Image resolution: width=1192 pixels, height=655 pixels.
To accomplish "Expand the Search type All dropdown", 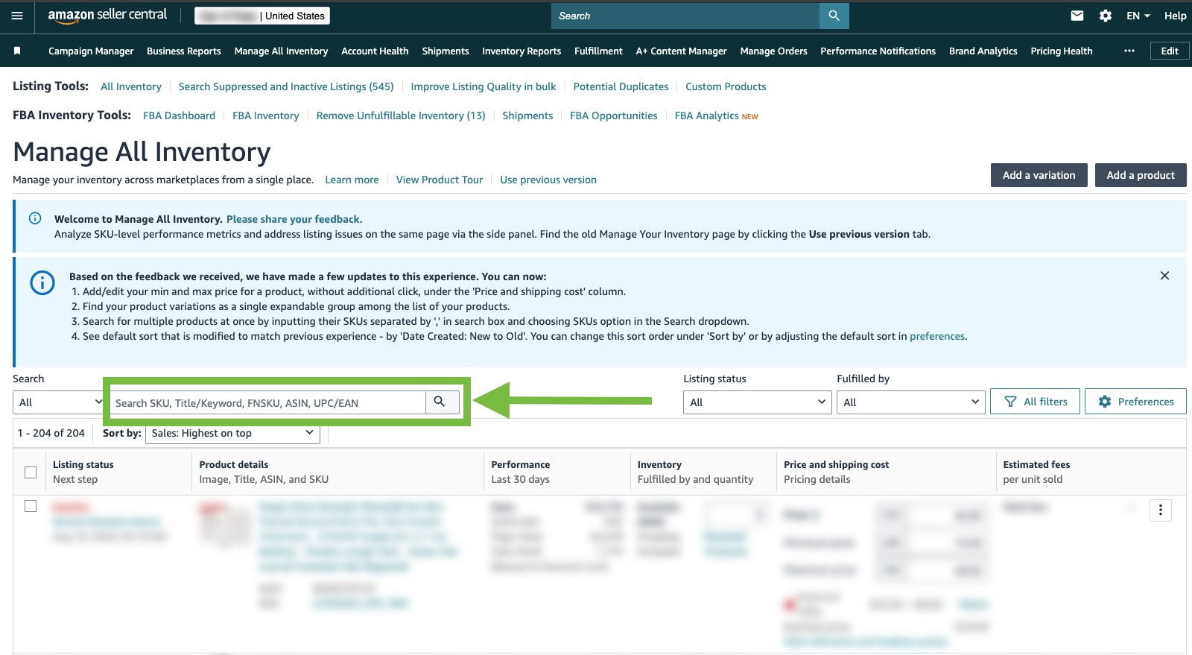I will pyautogui.click(x=58, y=402).
